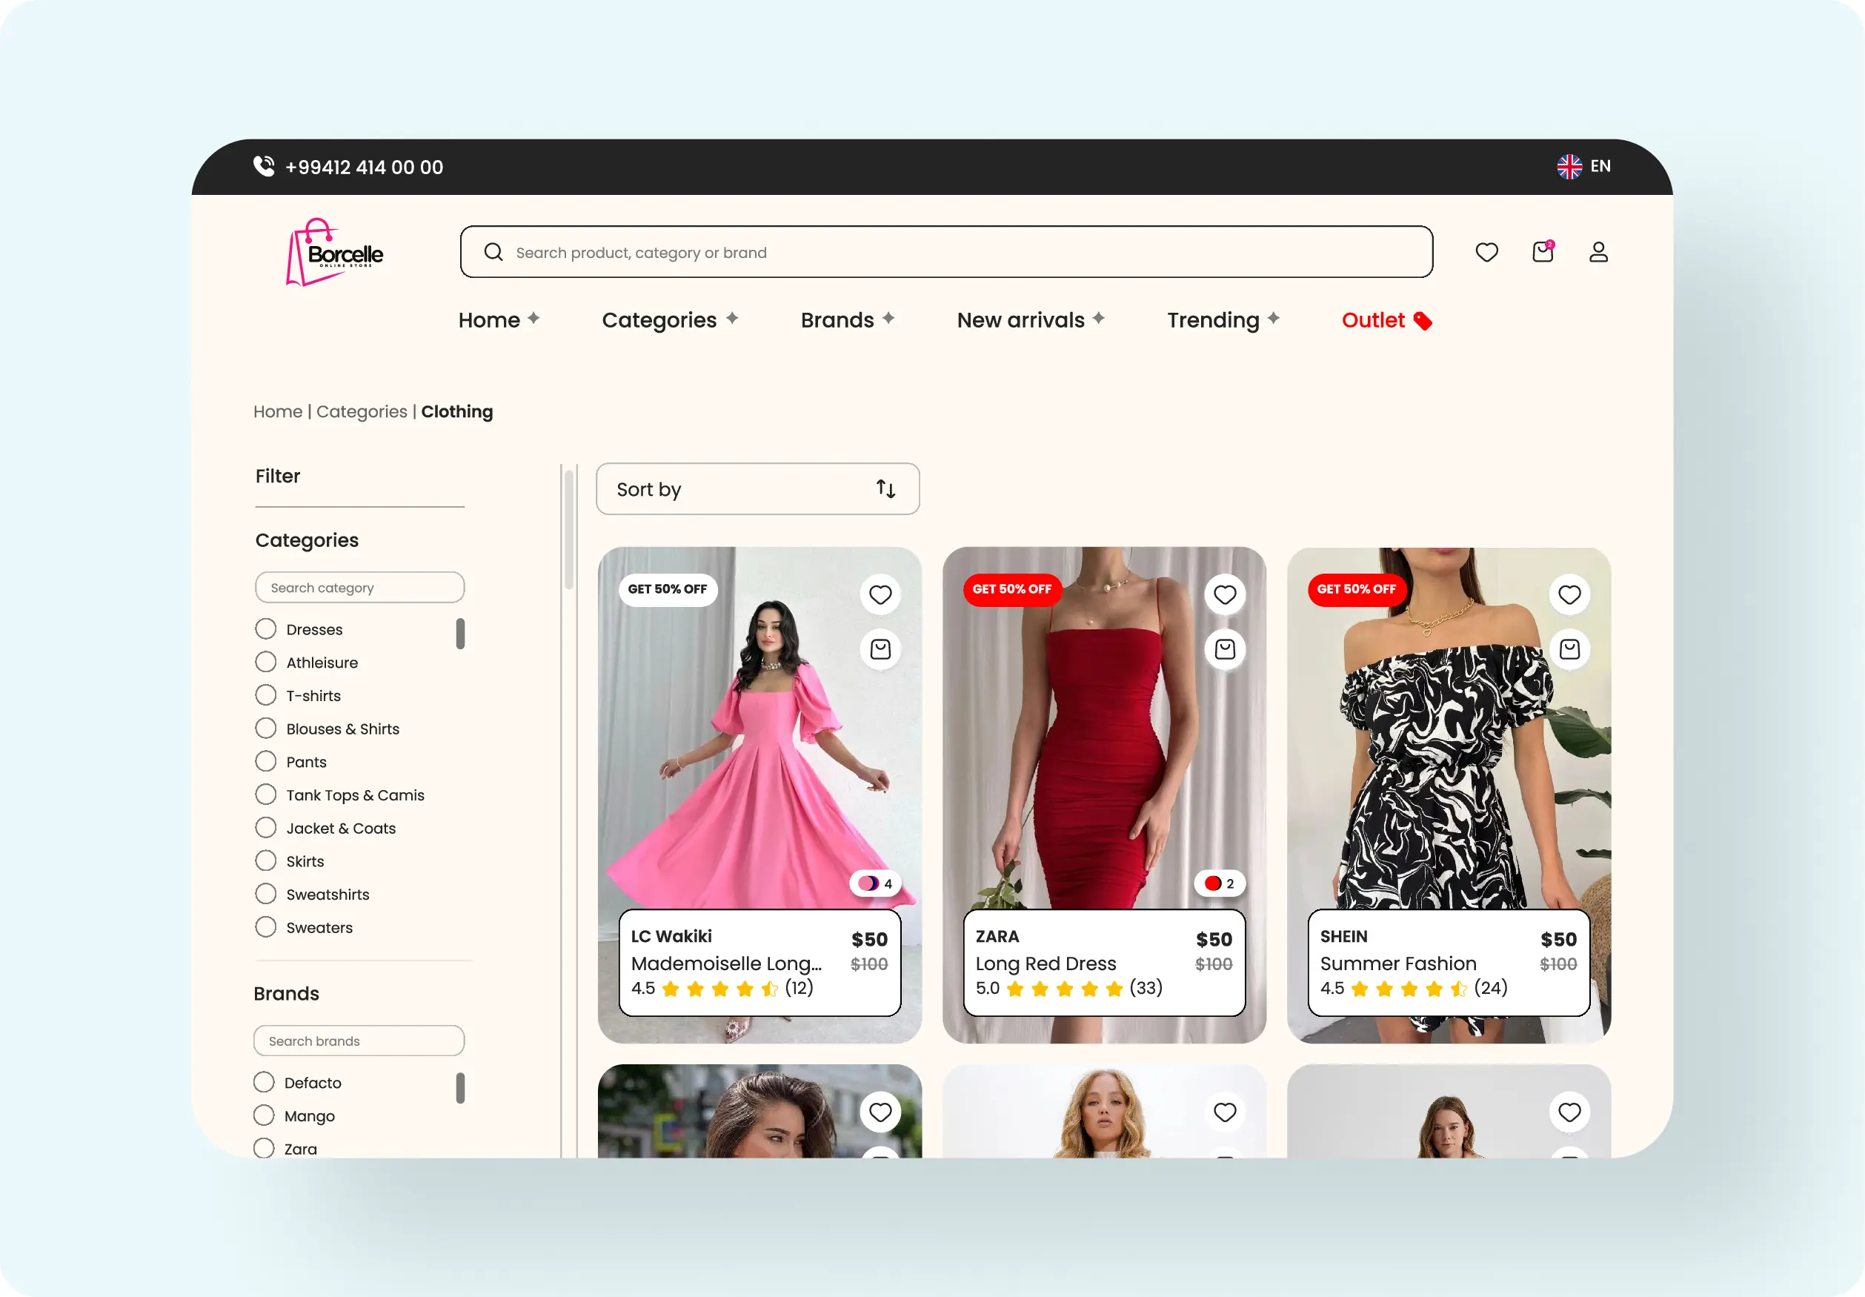Click sparkle icon next to Categories menu
The image size is (1865, 1297).
coord(731,318)
